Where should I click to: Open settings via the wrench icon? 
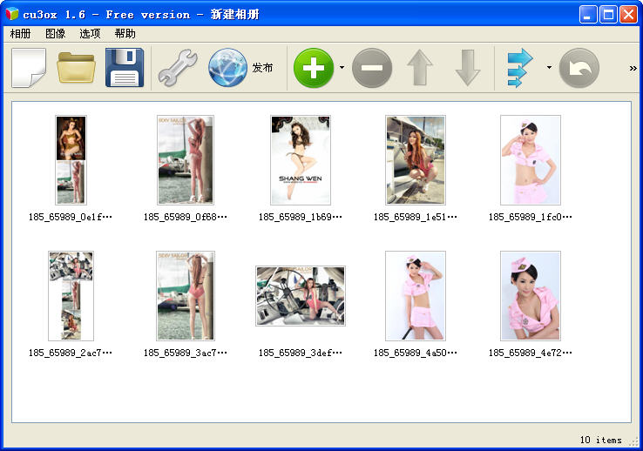click(x=177, y=68)
